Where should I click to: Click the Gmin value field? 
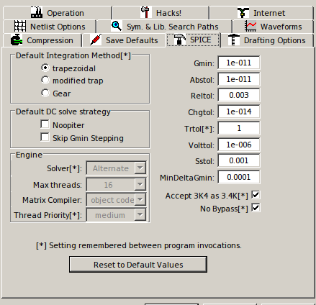(239, 63)
